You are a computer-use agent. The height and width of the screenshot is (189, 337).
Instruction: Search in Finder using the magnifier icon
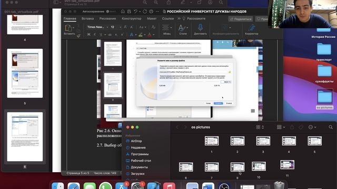click(331, 127)
